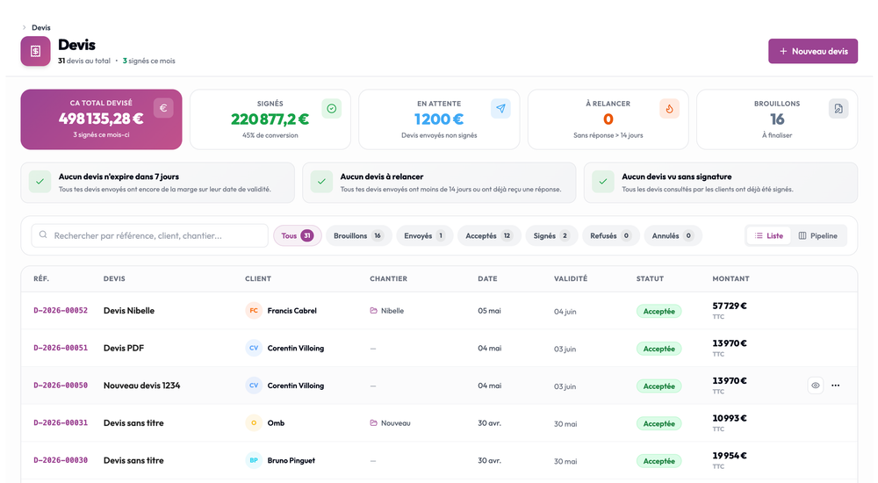878x483 pixels.
Task: Click the Devis page dollar icon
Action: 35,51
